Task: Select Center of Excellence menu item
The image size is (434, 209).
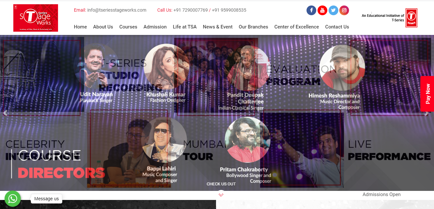Action: click(296, 27)
